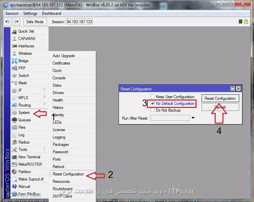Viewport: 254px width, 202px height.
Task: Open Clock from System submenu
Action: point(73,71)
